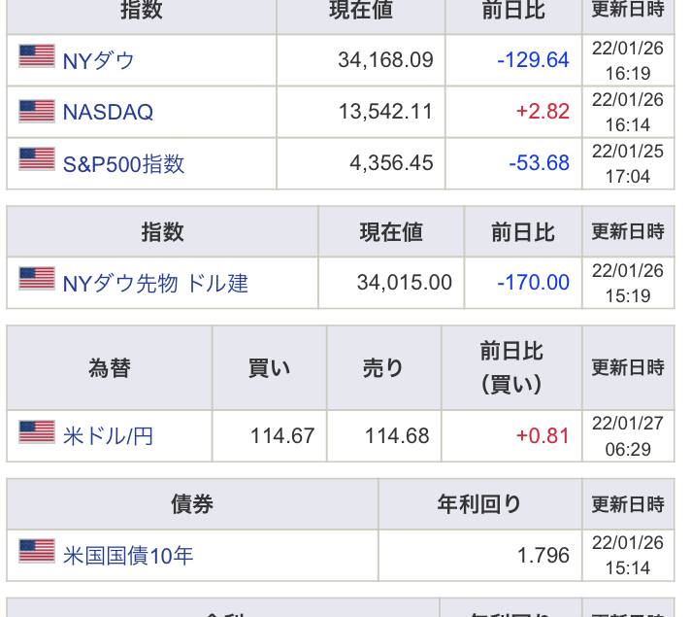The image size is (691, 617).
Task: Click the US flag beside NASDAQ
Action: [37, 110]
